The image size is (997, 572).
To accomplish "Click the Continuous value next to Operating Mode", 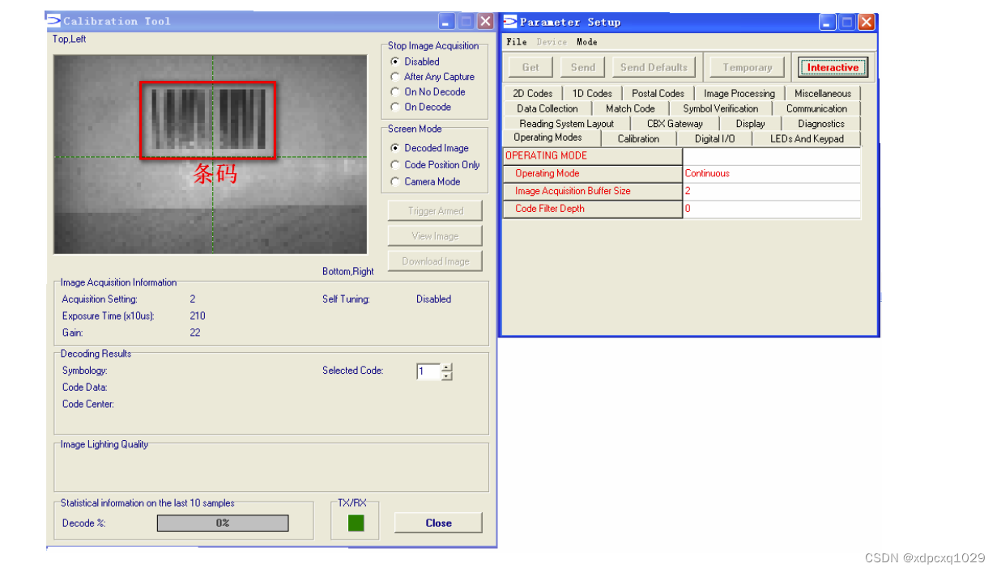I will click(710, 173).
